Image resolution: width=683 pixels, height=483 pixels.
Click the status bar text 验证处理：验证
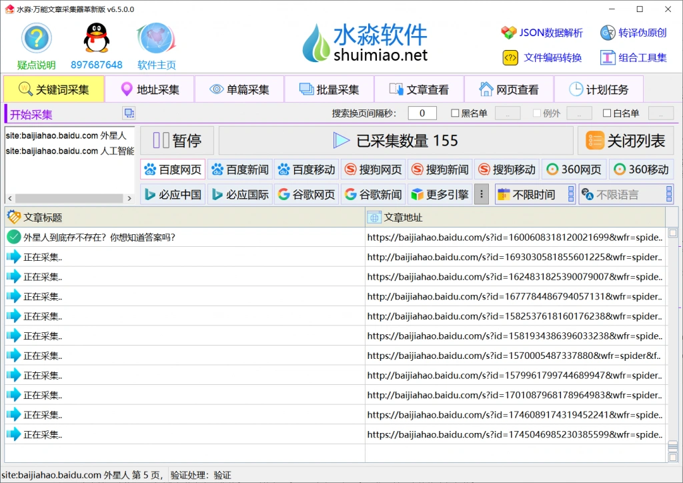[201, 475]
